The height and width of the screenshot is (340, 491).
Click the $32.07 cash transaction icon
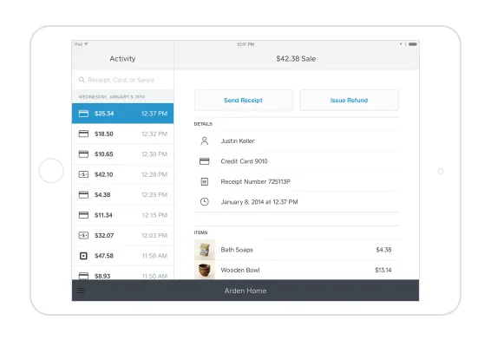click(x=83, y=235)
